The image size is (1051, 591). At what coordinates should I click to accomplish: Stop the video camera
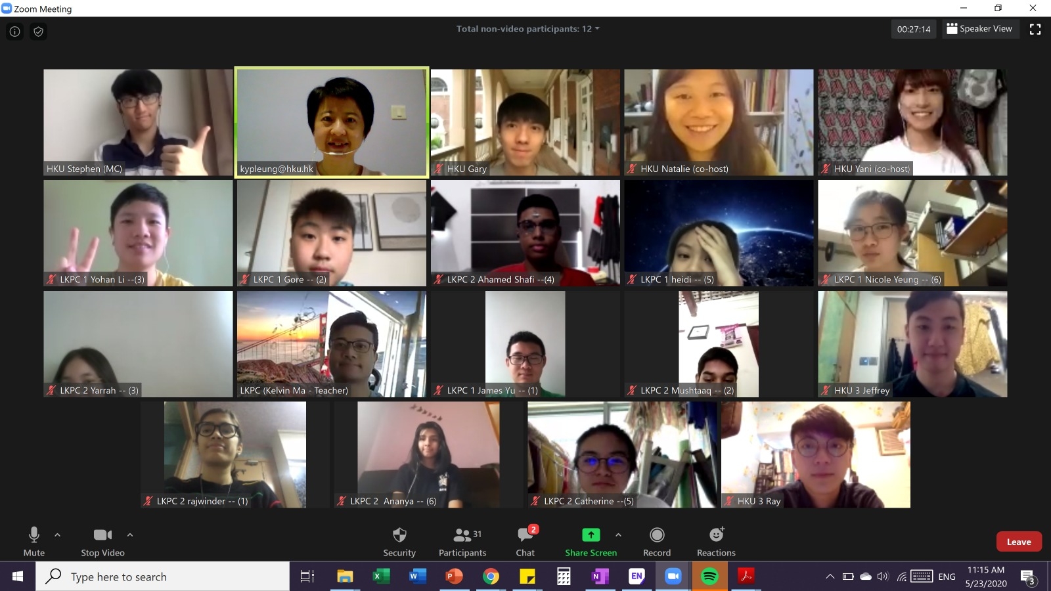coord(102,542)
